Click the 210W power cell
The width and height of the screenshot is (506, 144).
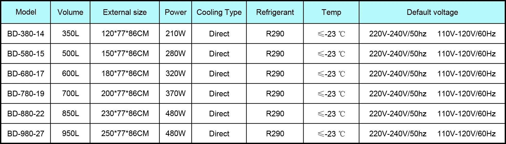pyautogui.click(x=176, y=34)
